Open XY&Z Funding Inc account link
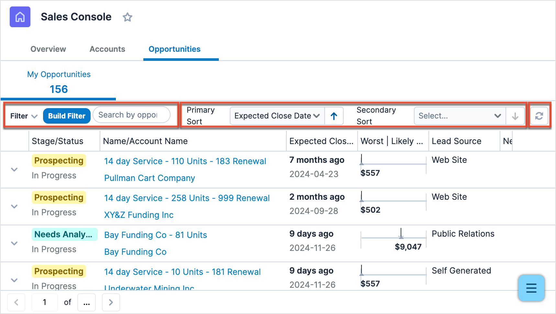This screenshot has width=556, height=314. coord(139,215)
